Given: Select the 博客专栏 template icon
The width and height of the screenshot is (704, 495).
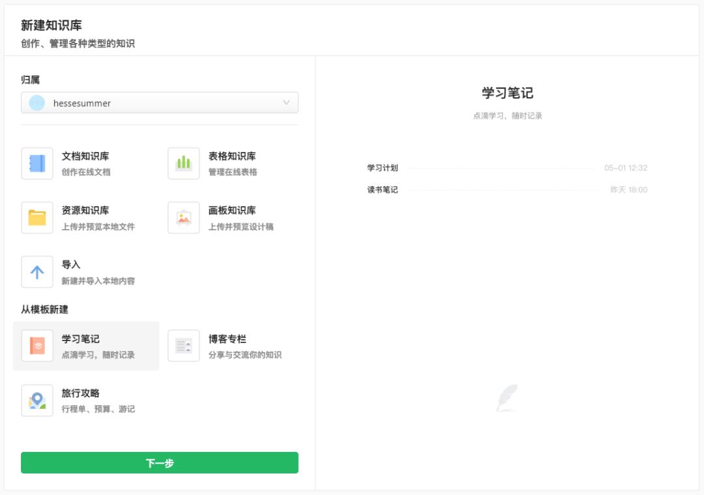Looking at the screenshot, I should point(183,345).
